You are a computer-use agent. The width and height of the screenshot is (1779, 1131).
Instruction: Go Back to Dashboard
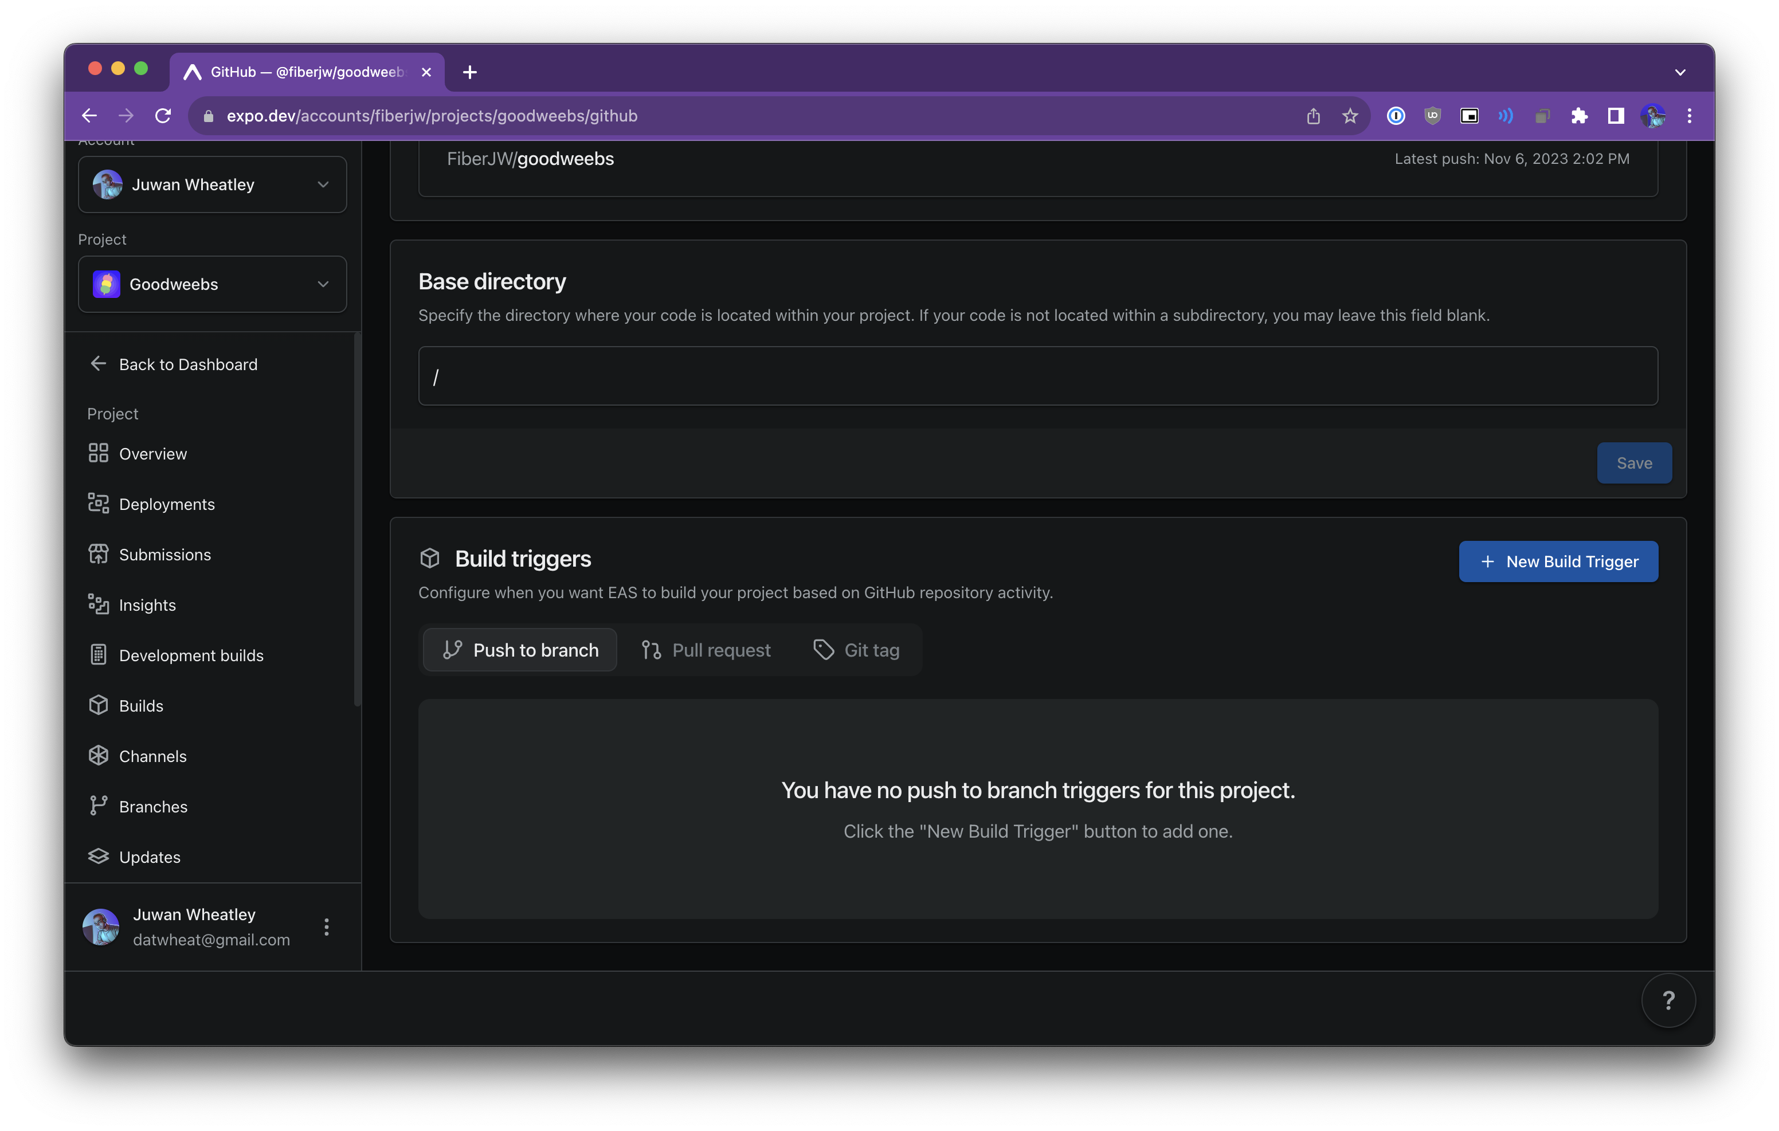(x=174, y=363)
